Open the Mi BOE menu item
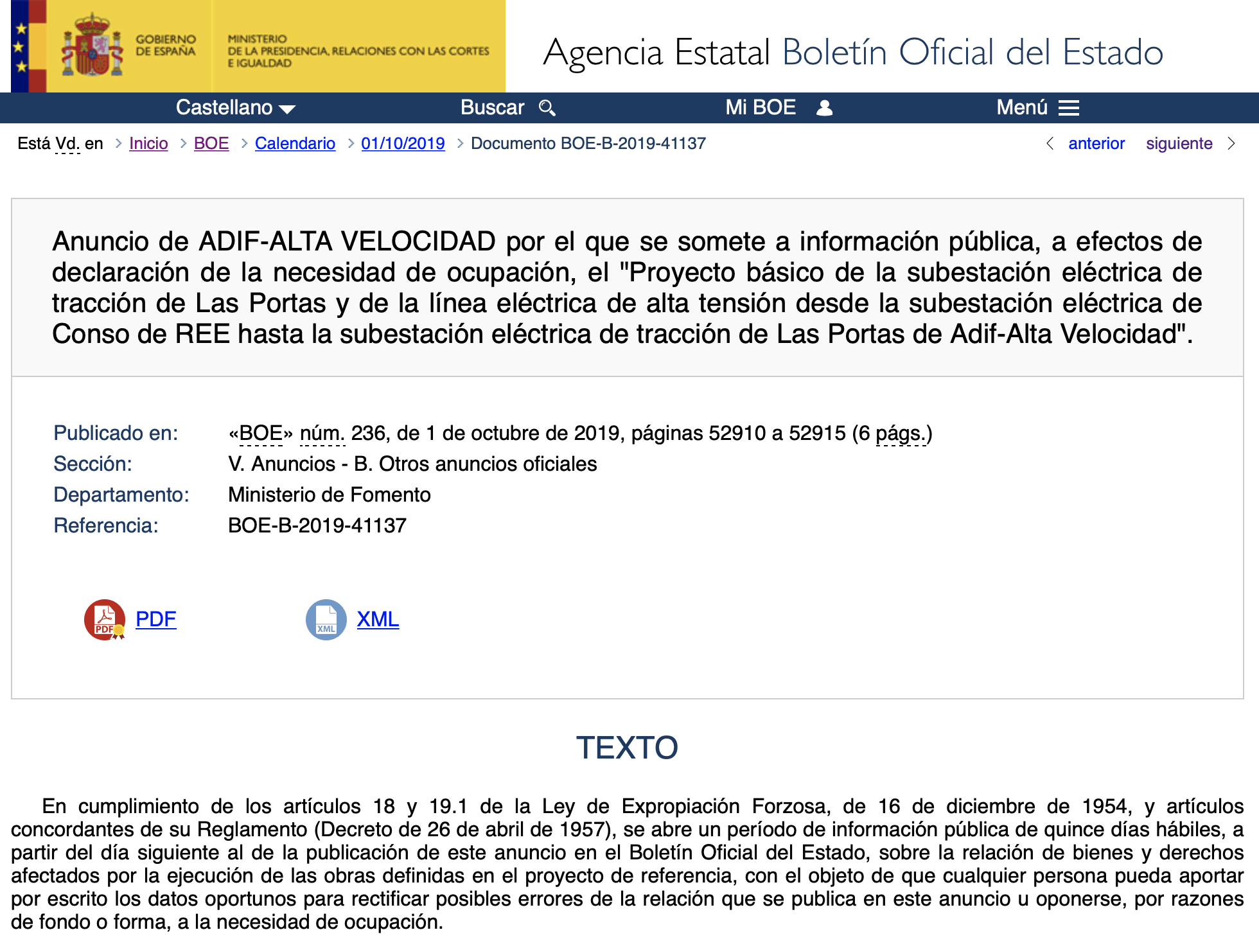 [779, 108]
